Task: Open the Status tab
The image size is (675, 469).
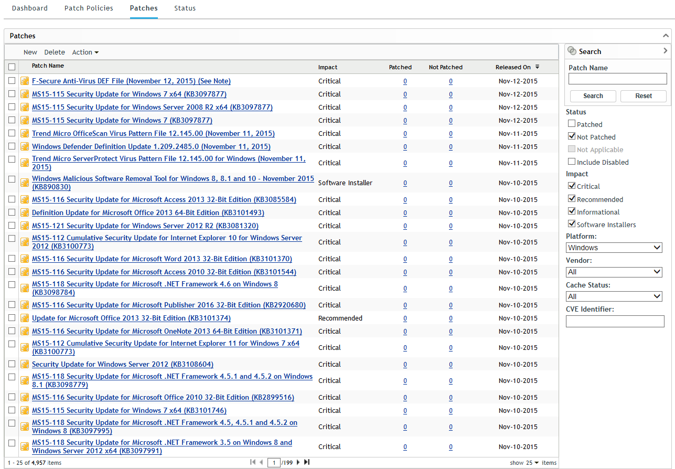Action: [x=185, y=8]
